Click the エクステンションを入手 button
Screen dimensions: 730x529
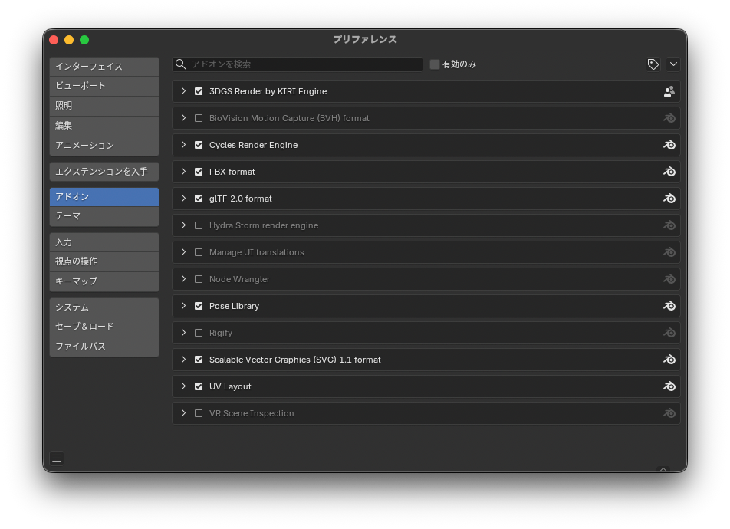[104, 171]
